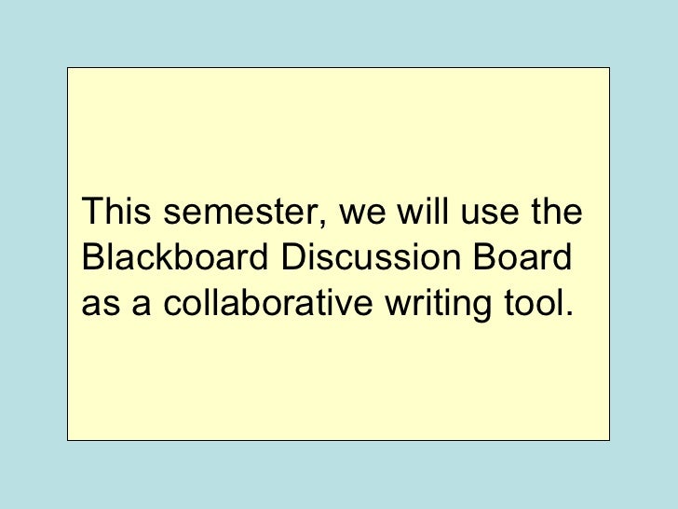Click the blue margin left of the yellow box
Image resolution: width=678 pixels, height=509 pixels.
coord(33,254)
